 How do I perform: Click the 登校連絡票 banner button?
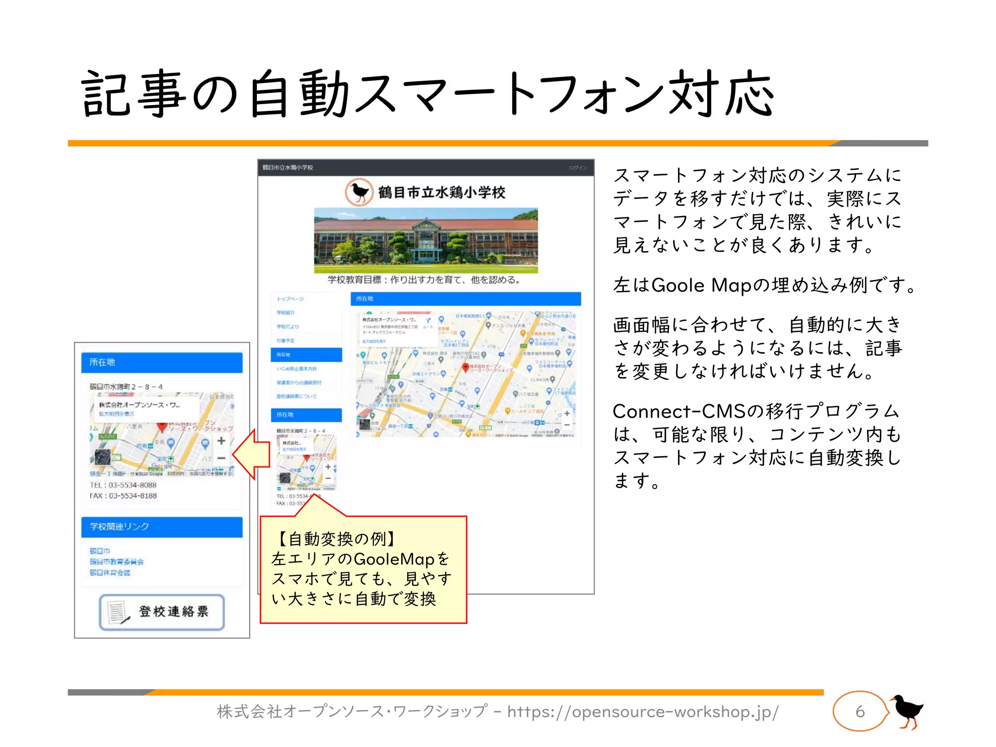point(162,612)
